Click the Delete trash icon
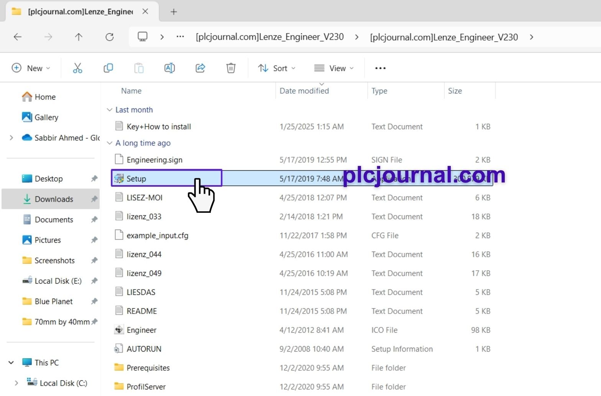601x396 pixels. pyautogui.click(x=231, y=68)
